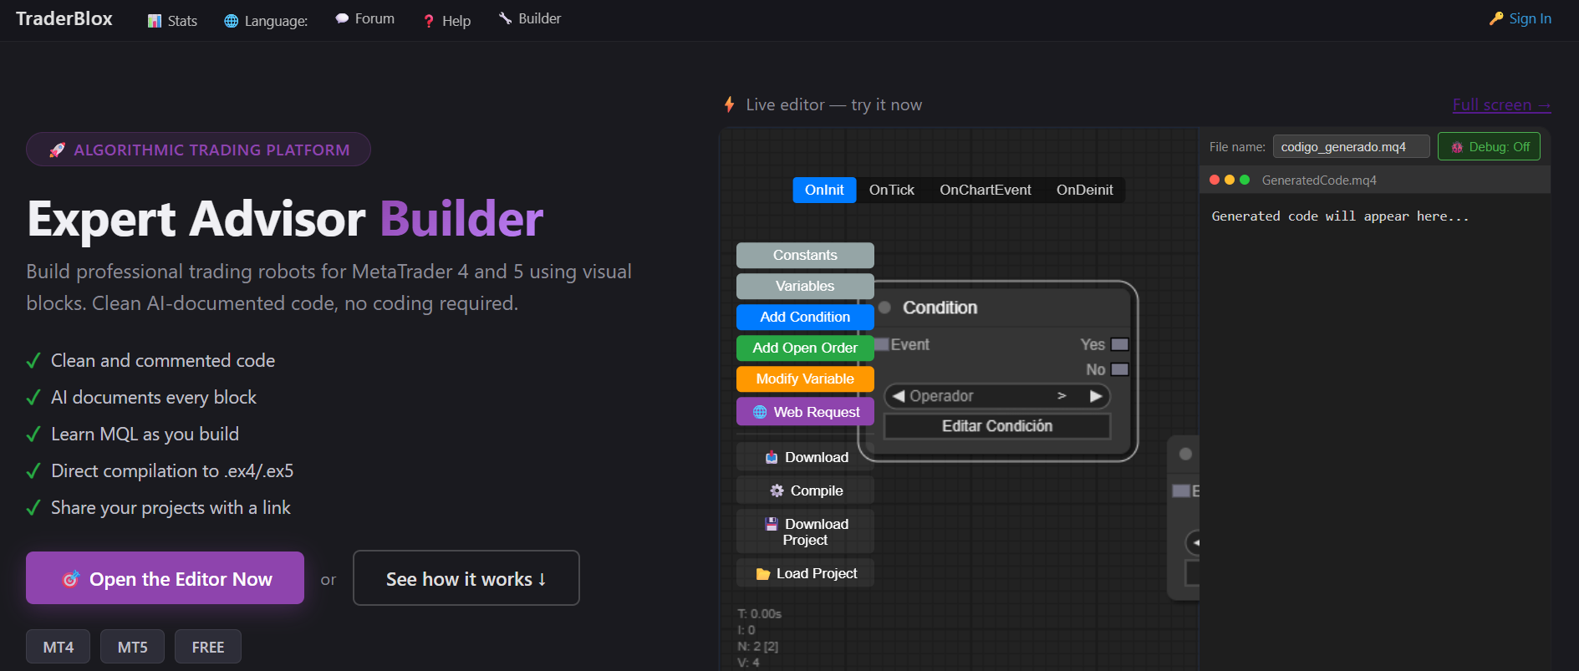Click previous operator left arrow

(x=899, y=396)
